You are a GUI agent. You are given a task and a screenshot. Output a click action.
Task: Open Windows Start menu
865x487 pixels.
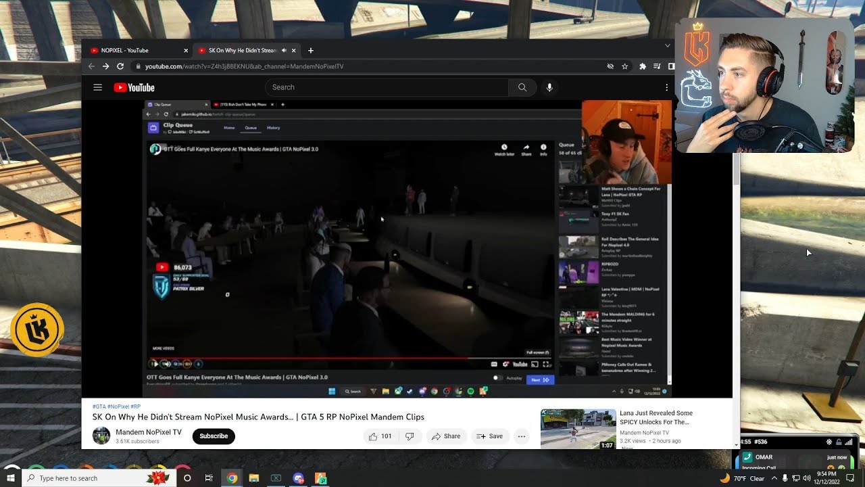11,478
